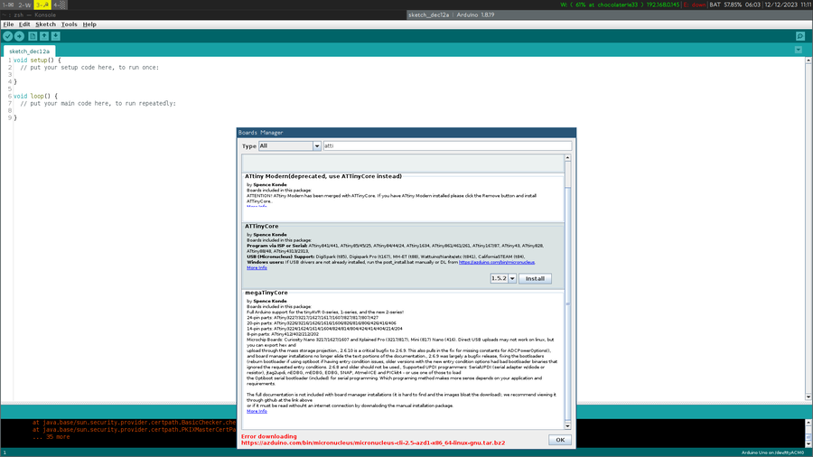Click the error download URL text
Image resolution: width=813 pixels, height=457 pixels.
(x=373, y=443)
